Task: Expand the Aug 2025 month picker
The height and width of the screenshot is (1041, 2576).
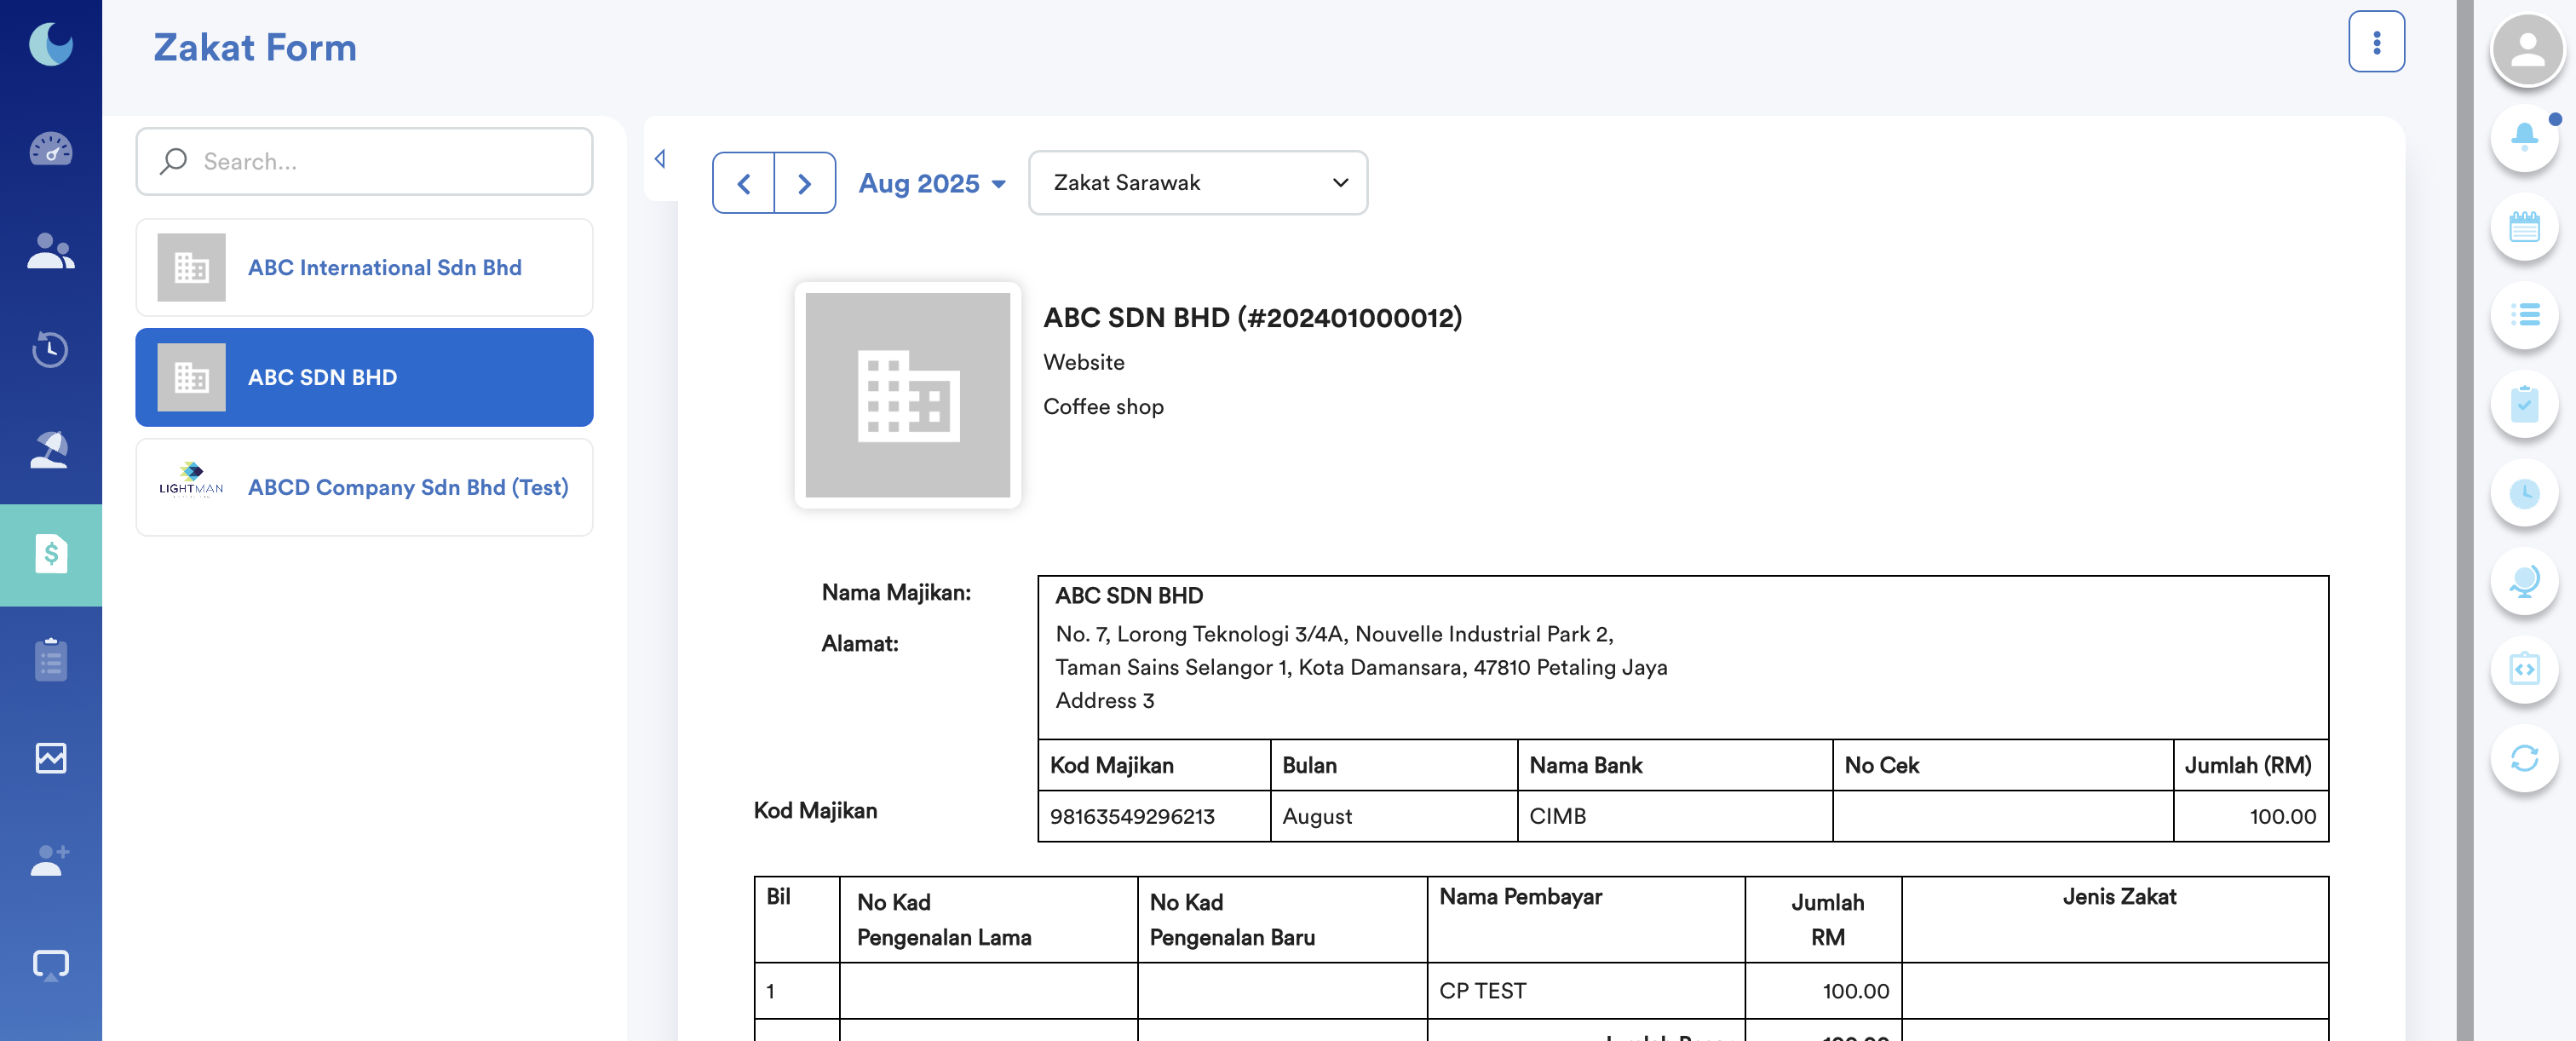Action: click(931, 183)
